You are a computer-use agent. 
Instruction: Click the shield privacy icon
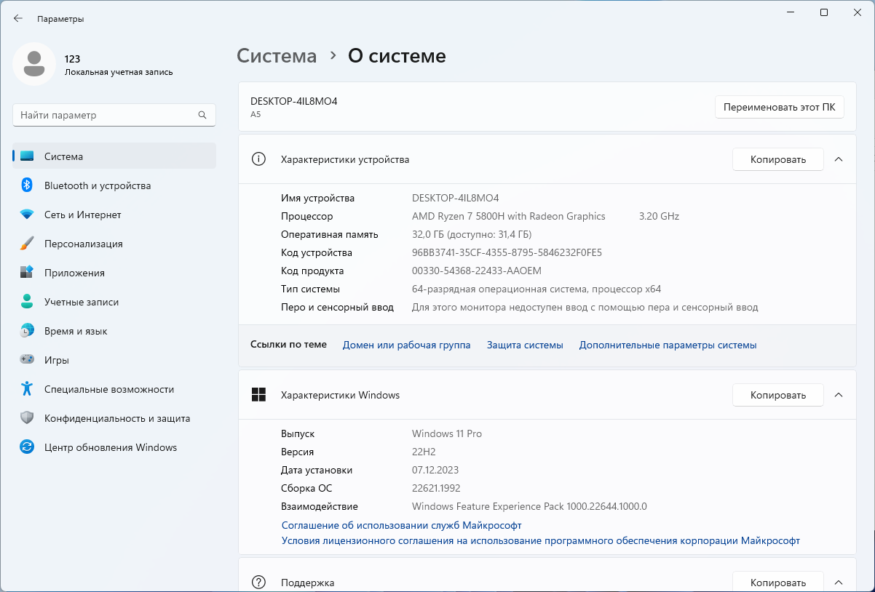coord(27,418)
